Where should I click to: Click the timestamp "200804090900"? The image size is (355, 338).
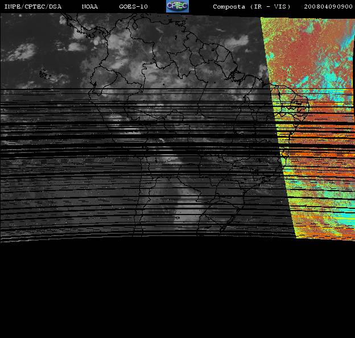pos(328,7)
